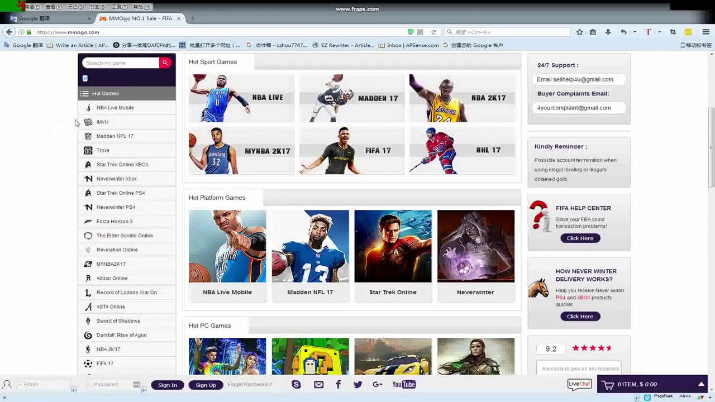This screenshot has width=715, height=402.
Task: Click the NBA 2K17 sport game banner
Action: (461, 98)
